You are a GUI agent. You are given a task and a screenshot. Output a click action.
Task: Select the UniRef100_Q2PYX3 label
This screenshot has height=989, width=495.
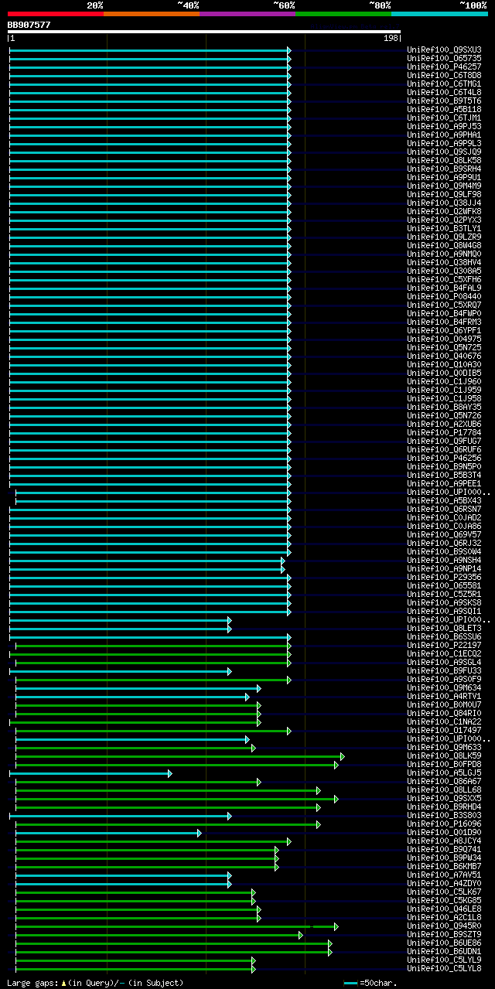444,220
